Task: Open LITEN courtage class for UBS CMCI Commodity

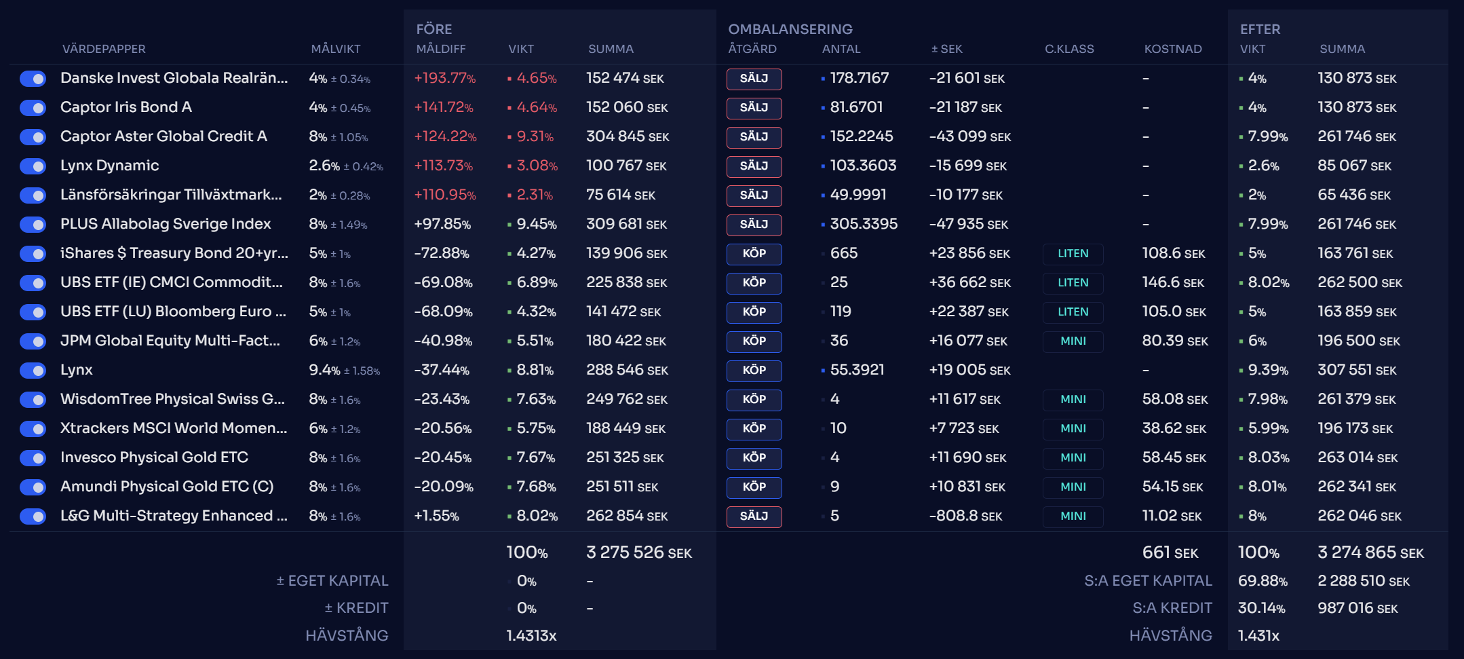Action: [1073, 283]
